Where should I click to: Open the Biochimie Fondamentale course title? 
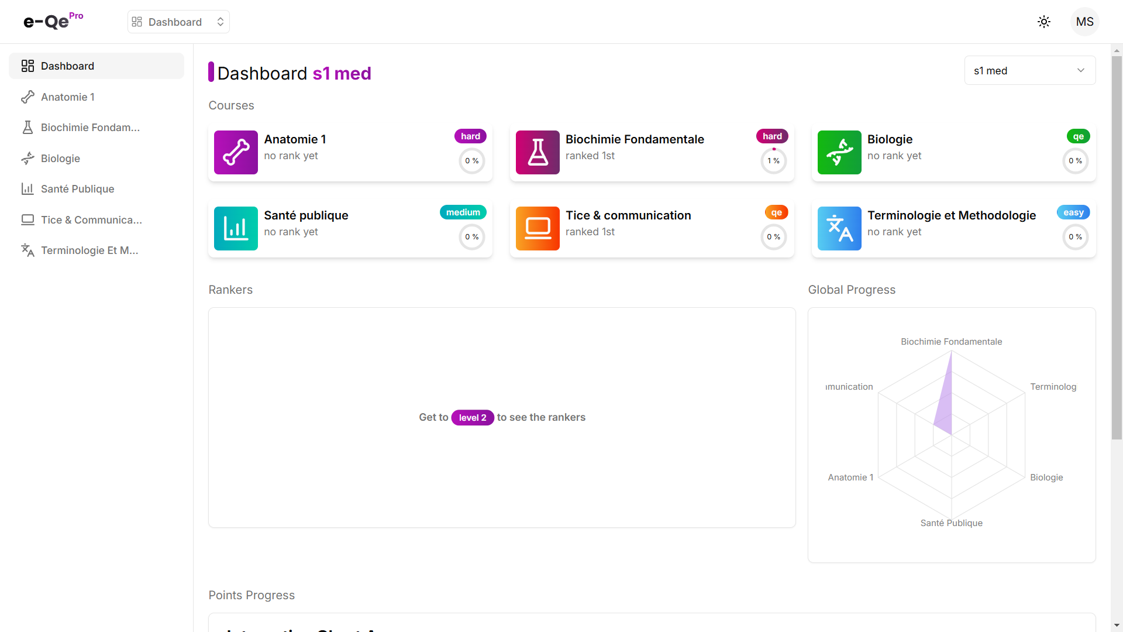click(x=635, y=139)
